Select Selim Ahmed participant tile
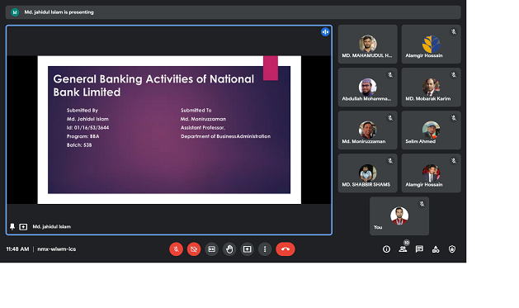This screenshot has width=519, height=308. (432, 130)
